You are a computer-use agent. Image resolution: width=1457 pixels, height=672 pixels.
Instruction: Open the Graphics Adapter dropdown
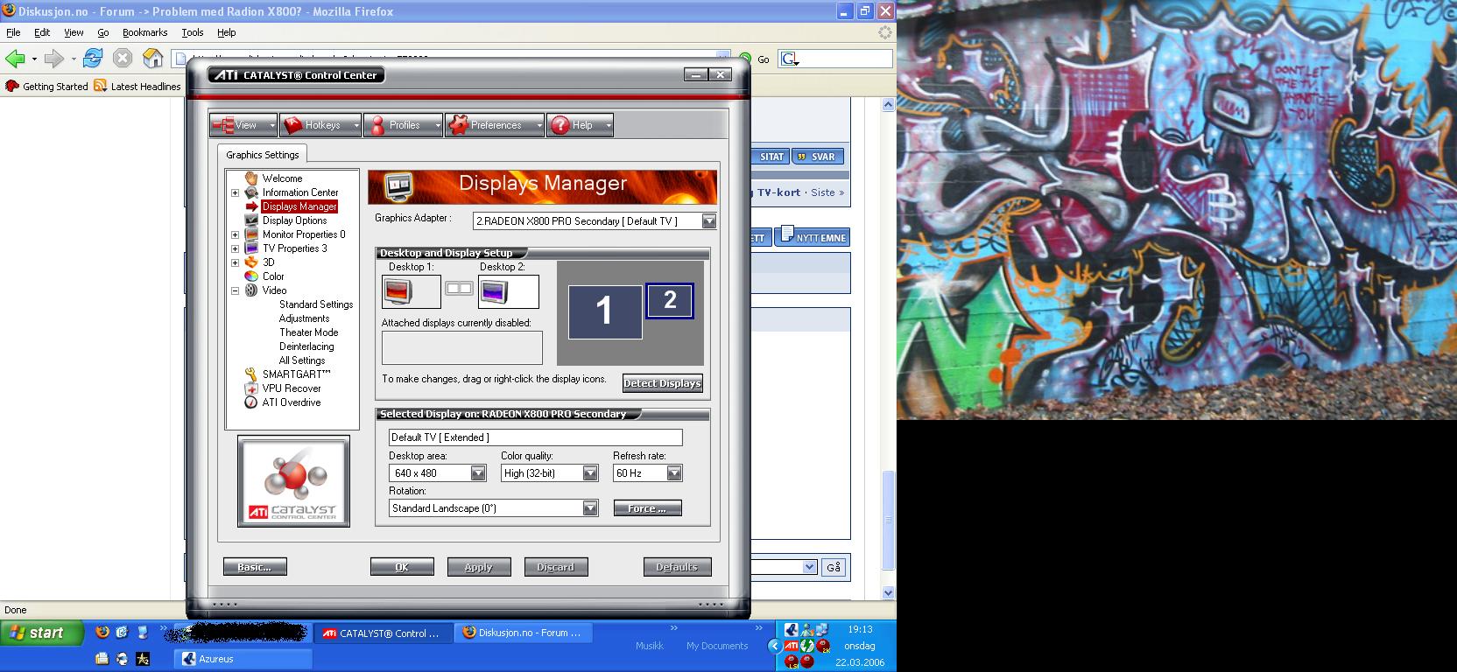[708, 221]
